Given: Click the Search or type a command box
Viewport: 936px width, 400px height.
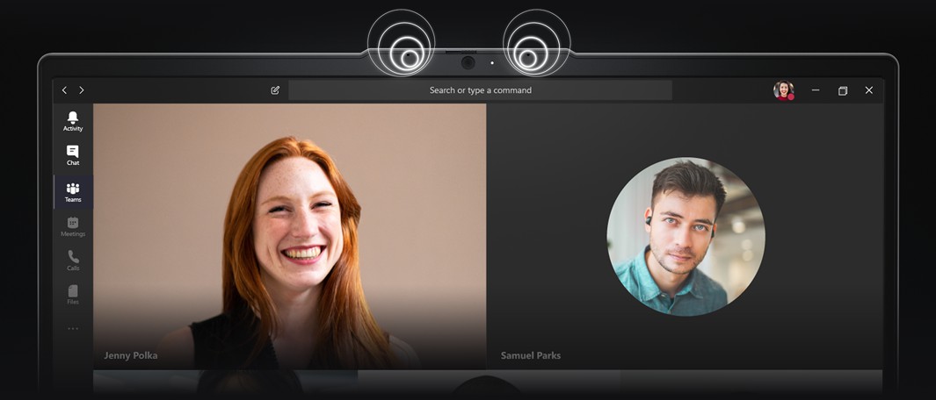Looking at the screenshot, I should [480, 90].
